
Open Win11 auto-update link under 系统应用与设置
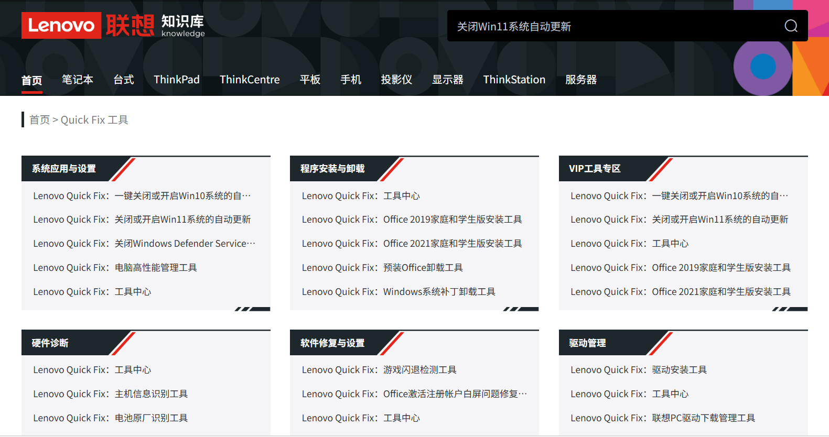coord(142,220)
